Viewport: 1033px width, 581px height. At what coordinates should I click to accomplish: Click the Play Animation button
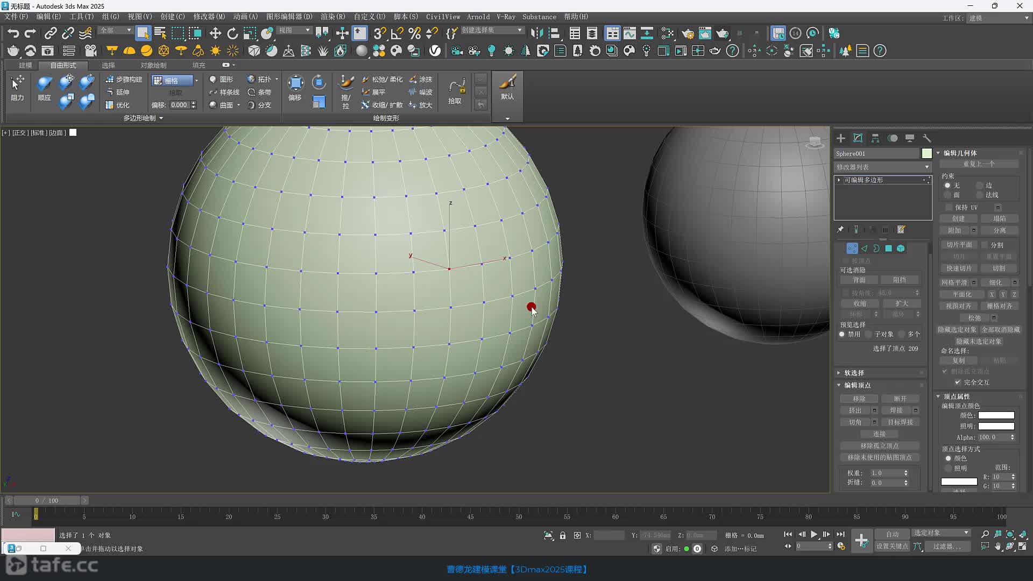[x=814, y=534]
